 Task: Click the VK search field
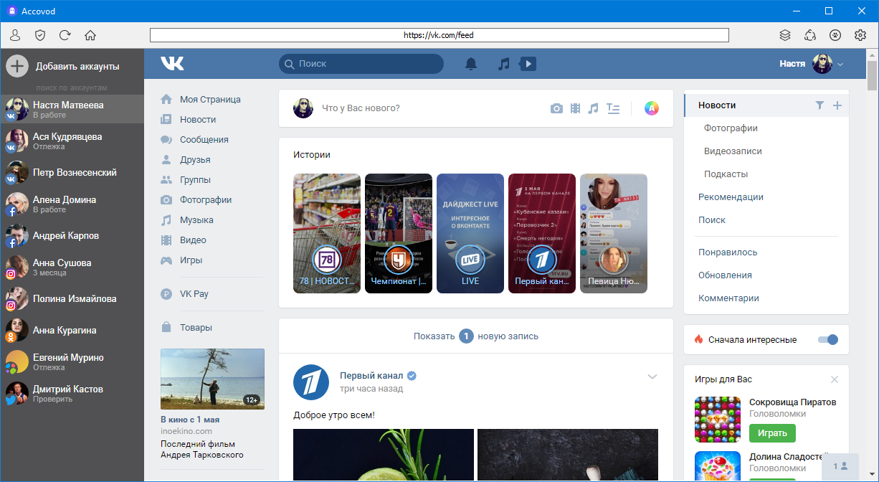(361, 64)
